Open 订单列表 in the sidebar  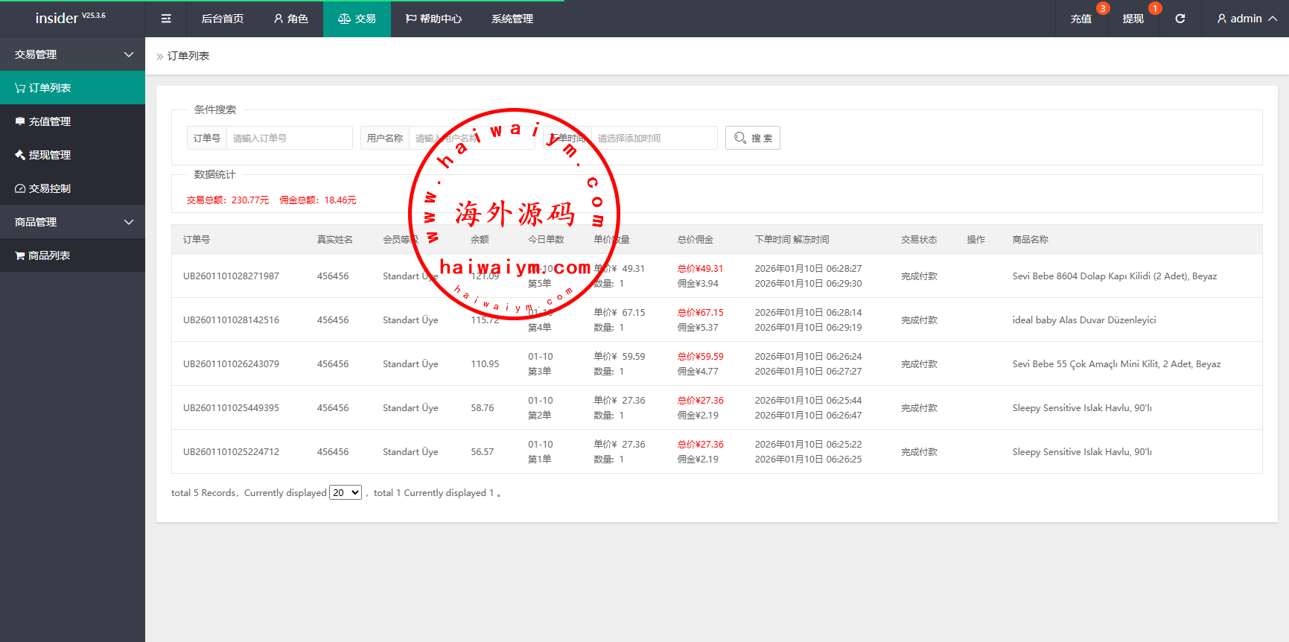[72, 88]
